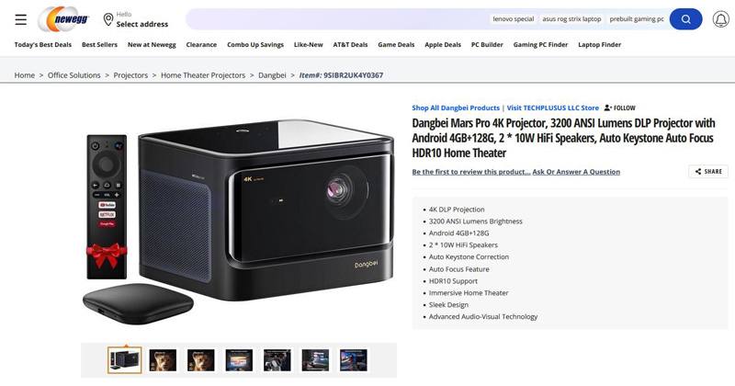
Task: Navigate to Home Theater Projectors breadcrumb
Action: click(203, 75)
